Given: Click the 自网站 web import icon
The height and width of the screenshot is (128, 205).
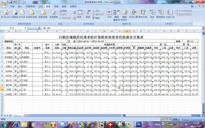Looking at the screenshot, I should (x=14, y=13).
